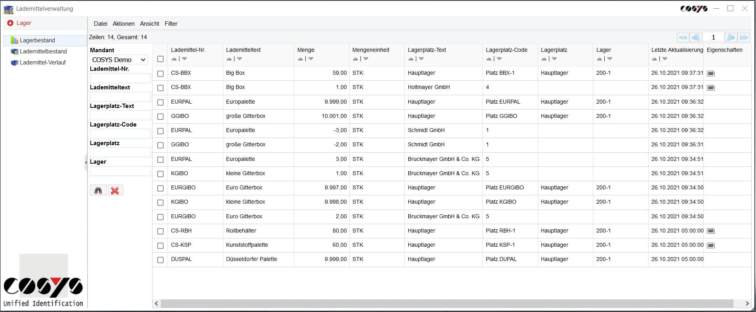This screenshot has height=312, width=756.
Task: Tick checkbox for Düsseldorfer Palette row
Action: [x=160, y=260]
